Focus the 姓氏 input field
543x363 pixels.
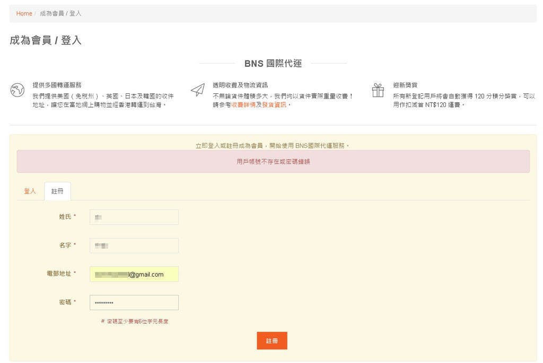click(x=134, y=217)
